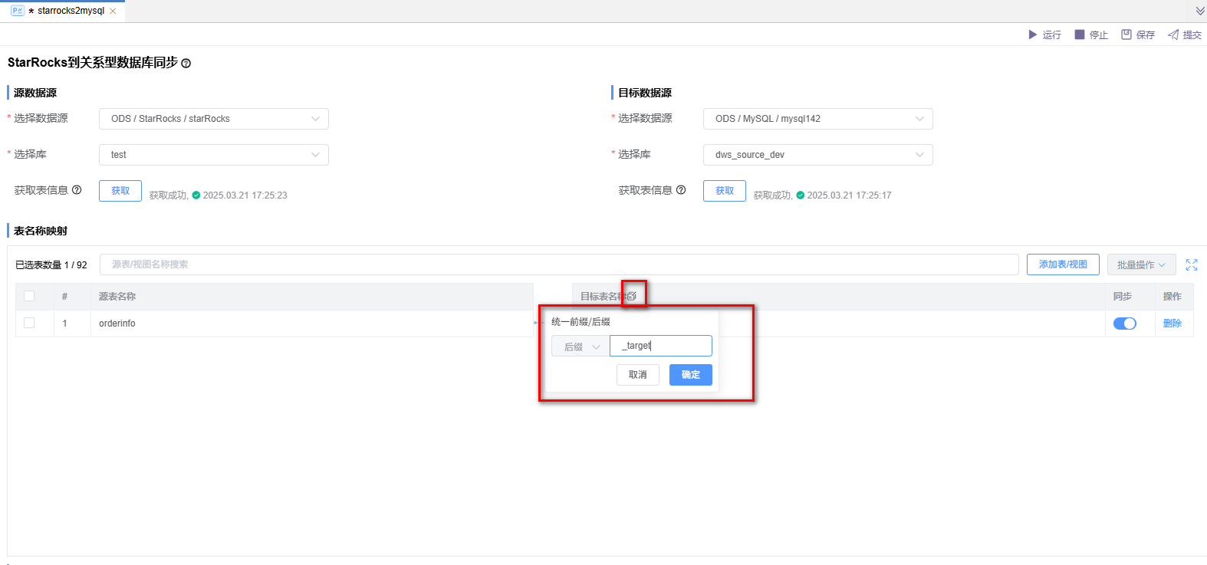Click the delete (删除) link for orderinfo
Image resolution: width=1207 pixels, height=565 pixels.
1172,324
